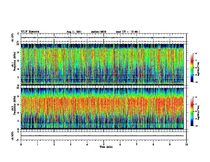Click the ch.3 voltage waveform trace
Screen dimensions: 210x162
[x=102, y=136]
